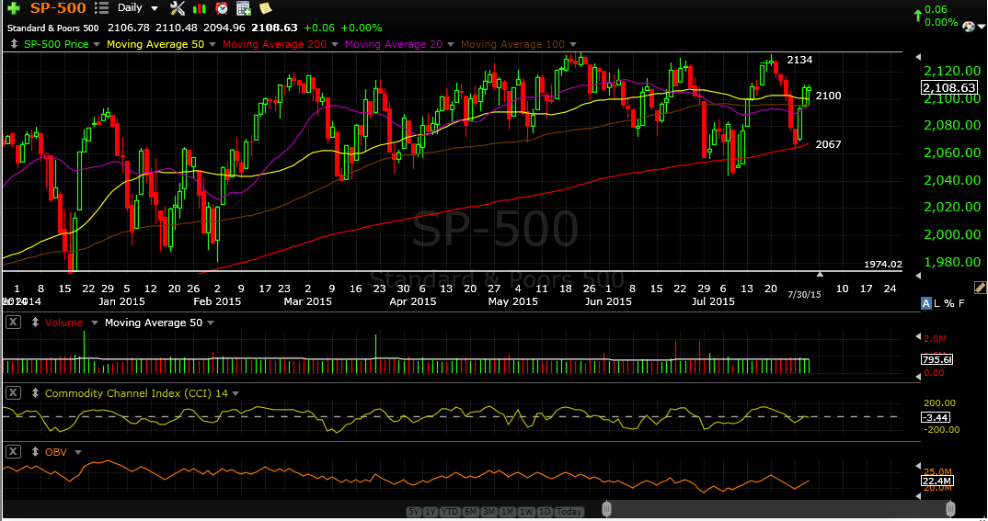Expand the Moving Average 200 dropdown

(x=335, y=44)
